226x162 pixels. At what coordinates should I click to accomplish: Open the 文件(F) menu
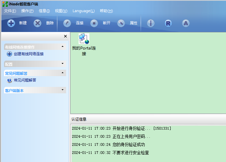[10, 11]
